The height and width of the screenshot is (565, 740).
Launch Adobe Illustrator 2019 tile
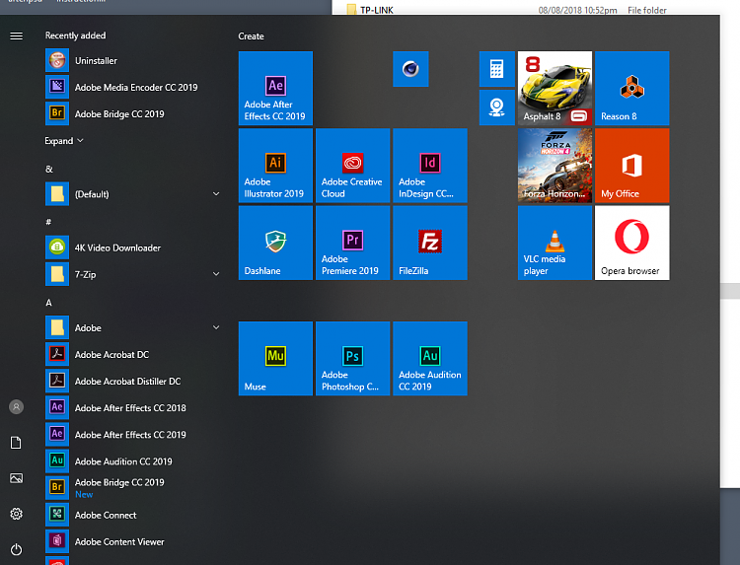click(275, 166)
